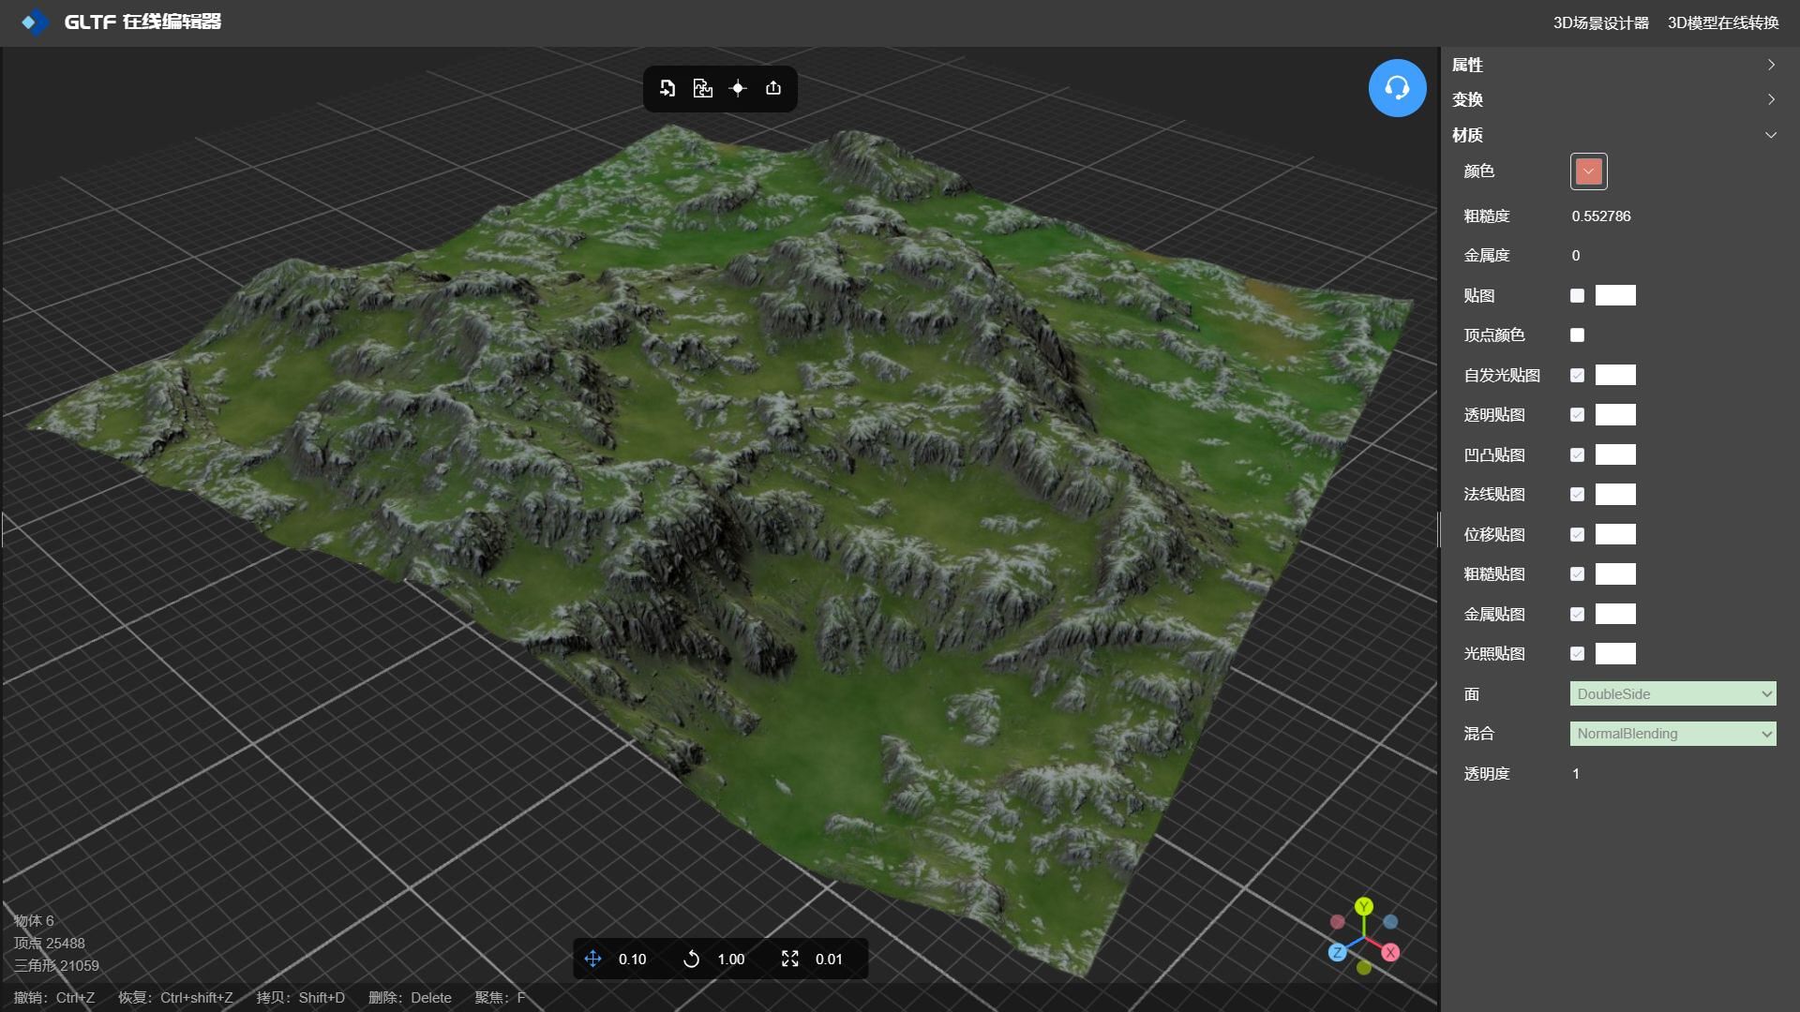
Task: Select the move translate icon
Action: (592, 959)
